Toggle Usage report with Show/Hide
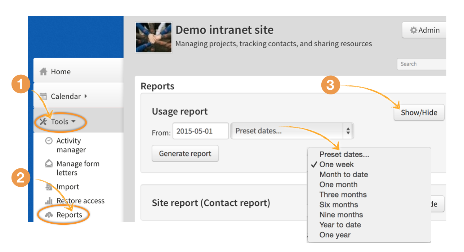Image resolution: width=464 pixels, height=252 pixels. (x=419, y=113)
